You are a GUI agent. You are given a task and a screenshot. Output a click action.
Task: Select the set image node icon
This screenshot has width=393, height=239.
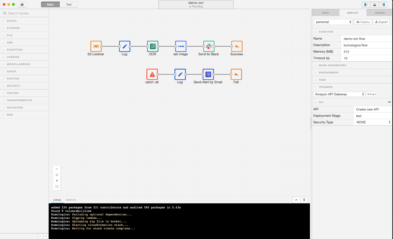pos(181,46)
